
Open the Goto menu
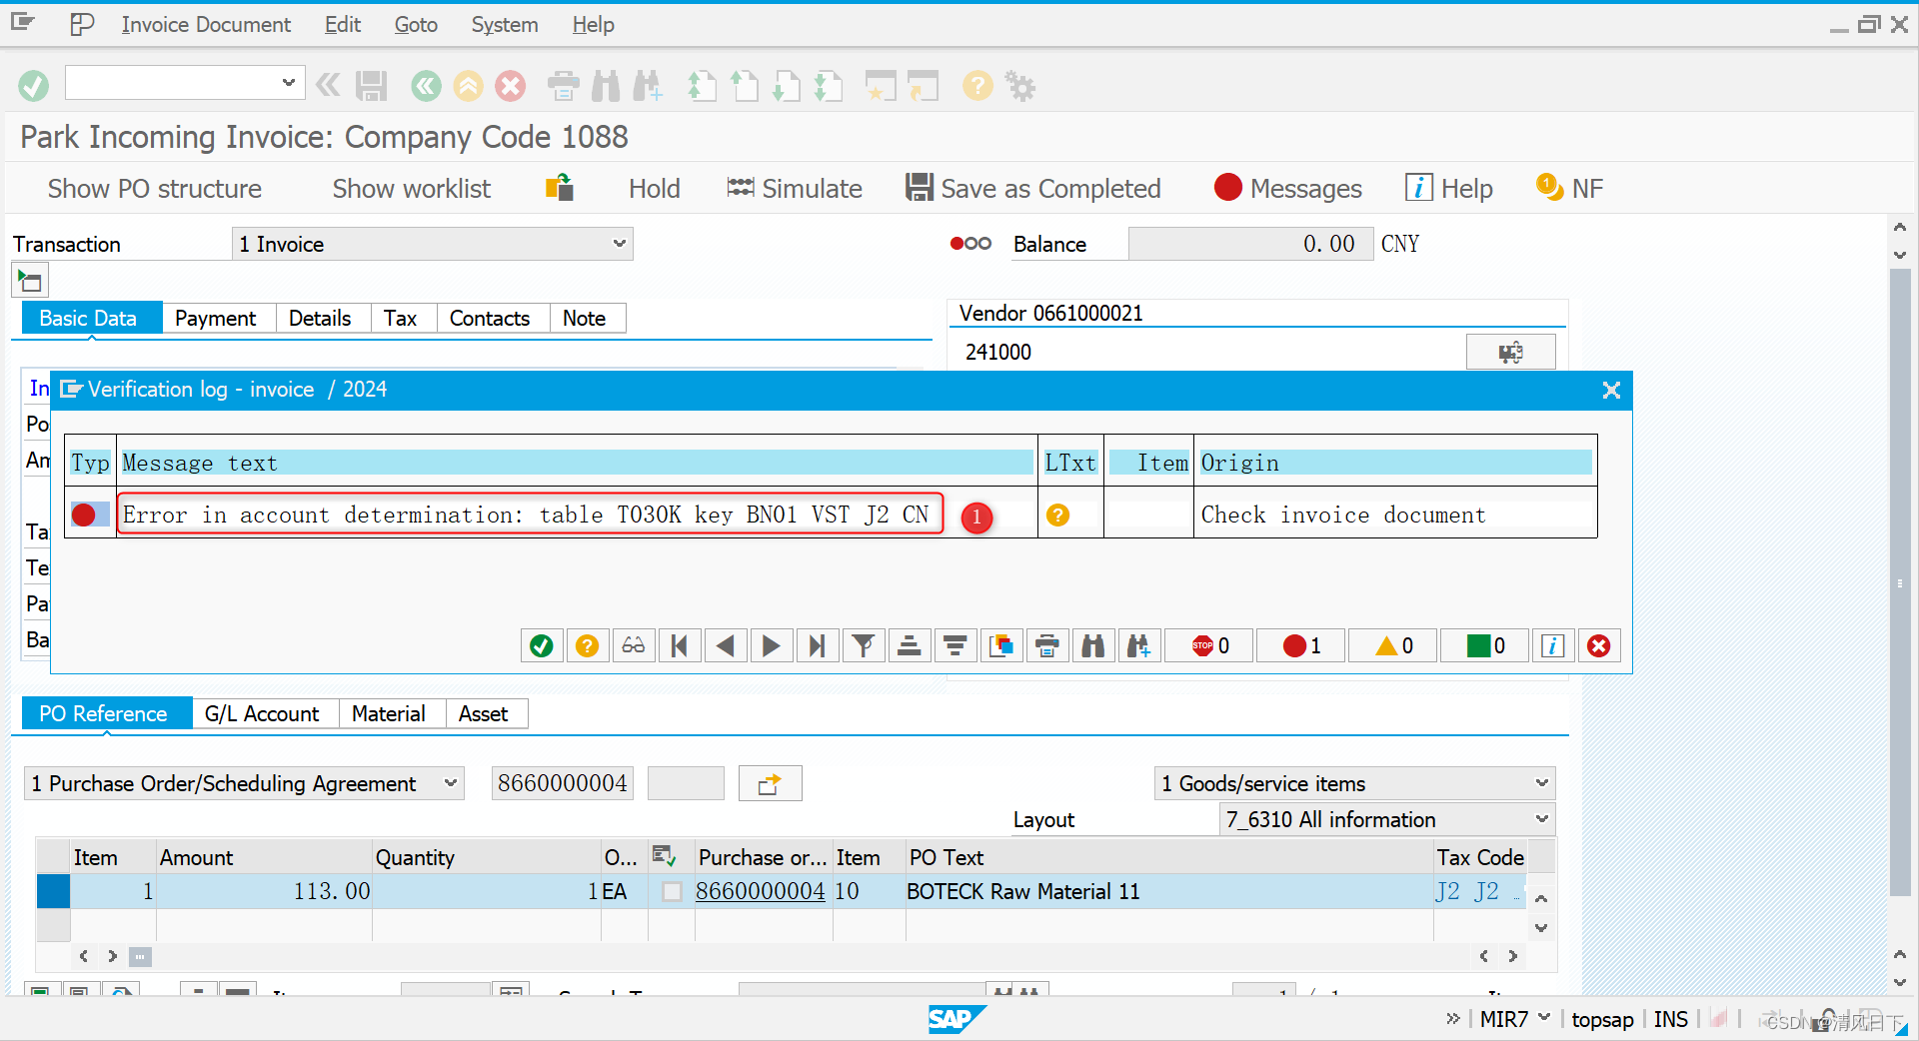pos(415,24)
